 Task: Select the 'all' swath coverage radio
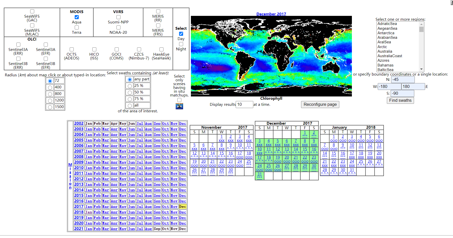click(x=130, y=106)
